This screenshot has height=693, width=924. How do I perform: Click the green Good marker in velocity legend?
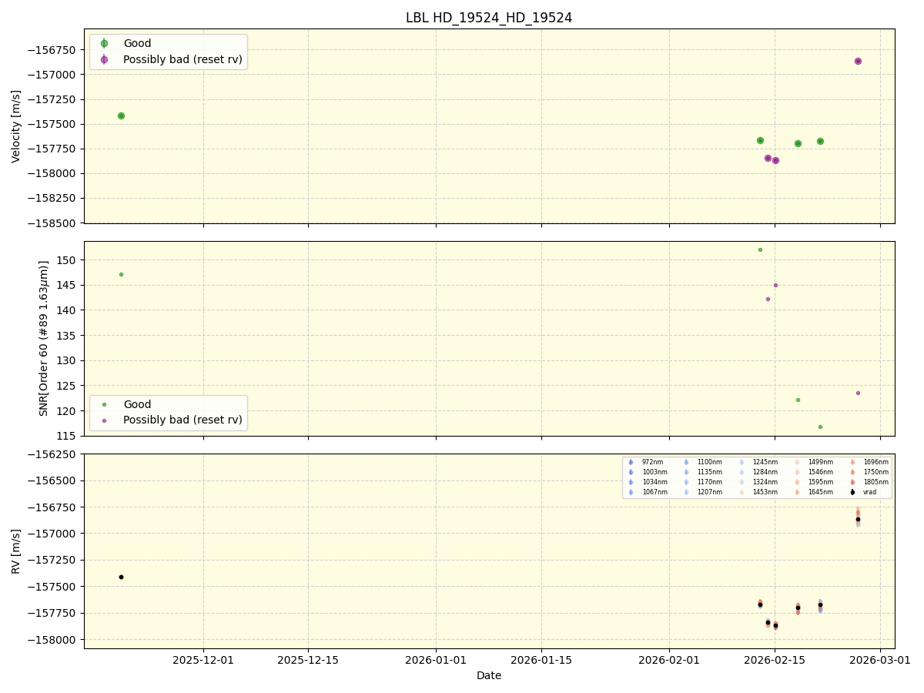[104, 43]
